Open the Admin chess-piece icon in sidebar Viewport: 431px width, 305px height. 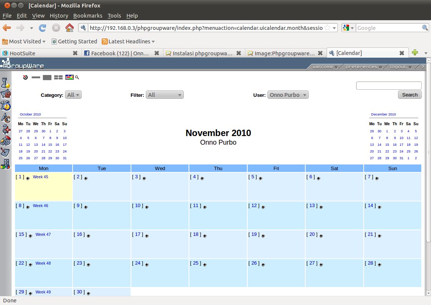pos(5,83)
